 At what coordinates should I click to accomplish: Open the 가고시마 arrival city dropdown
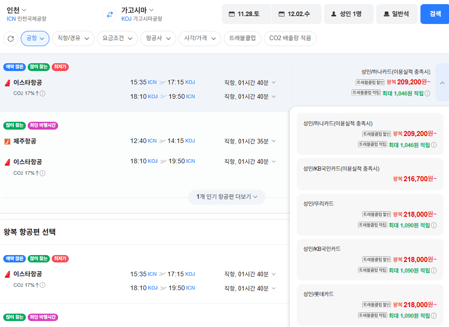137,10
